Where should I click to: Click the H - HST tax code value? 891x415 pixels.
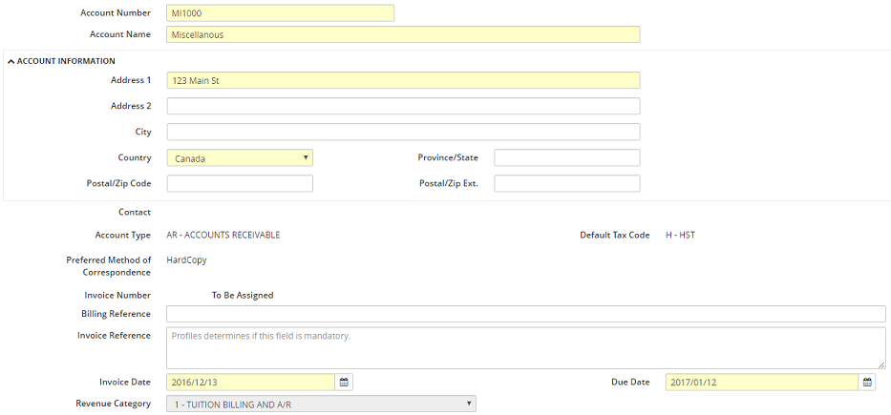680,235
